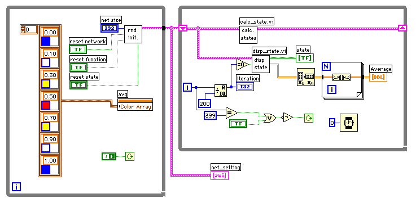Click the disp state subVI node
Screen dimensions: 416x207
point(261,64)
